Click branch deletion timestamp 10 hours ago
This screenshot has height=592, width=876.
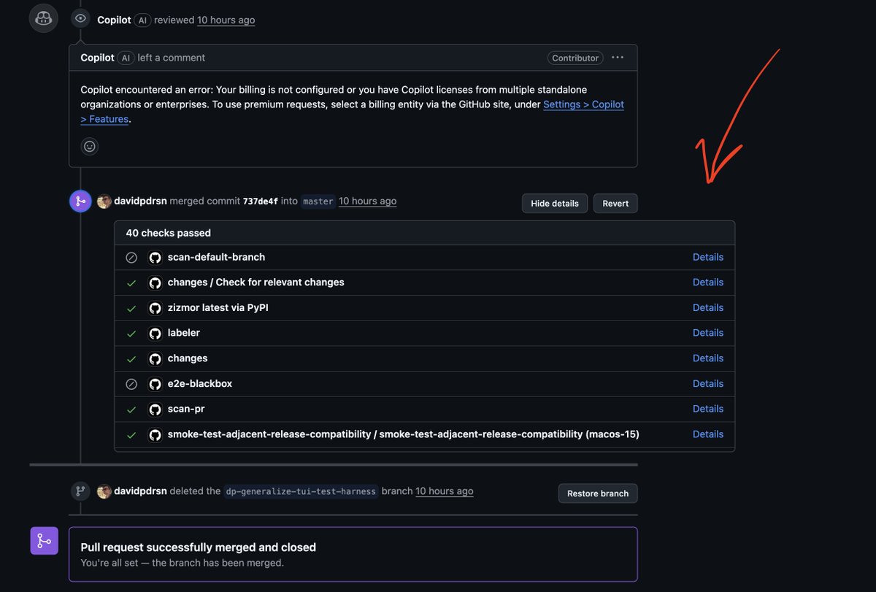(445, 491)
